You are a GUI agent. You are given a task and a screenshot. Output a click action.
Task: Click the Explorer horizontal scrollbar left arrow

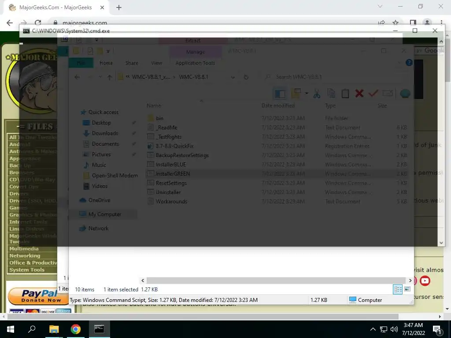(x=143, y=280)
